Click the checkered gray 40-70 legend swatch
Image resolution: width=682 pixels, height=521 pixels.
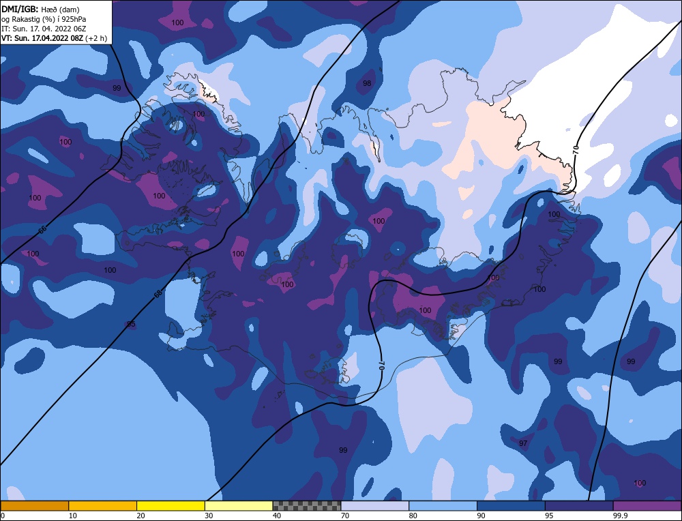pyautogui.click(x=307, y=506)
